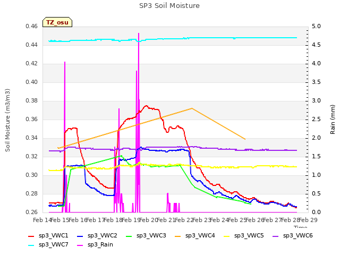Click the sp3_VWC3 green legend swatch

[x=129, y=236]
